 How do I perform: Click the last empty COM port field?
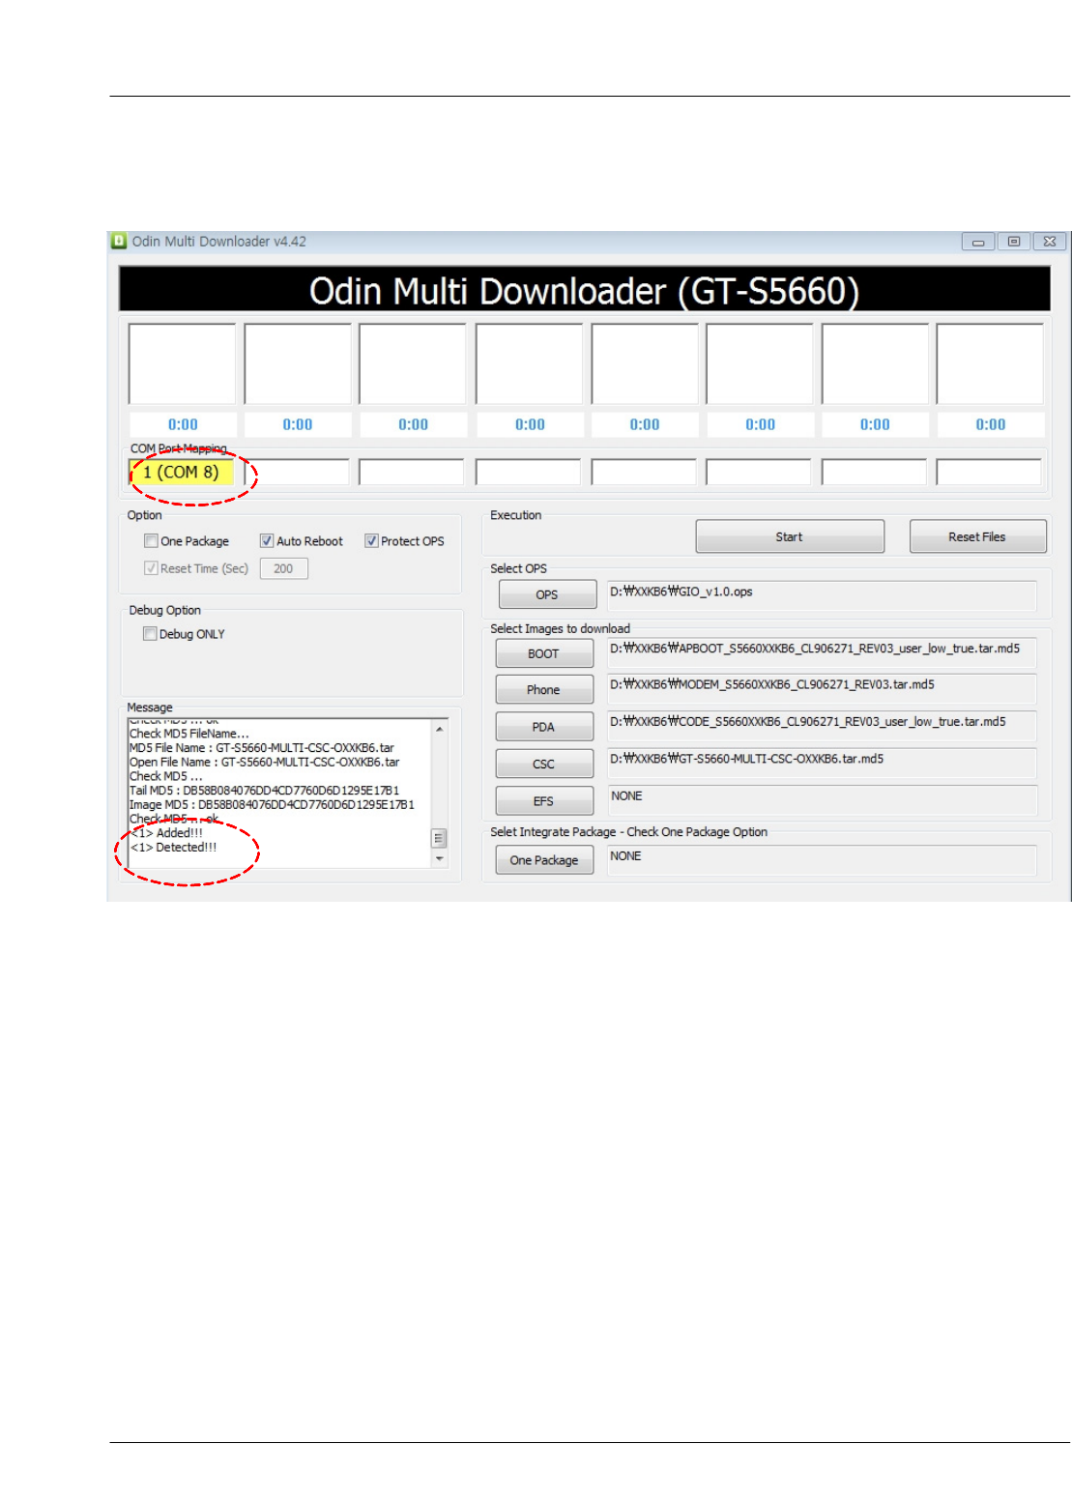coord(989,473)
